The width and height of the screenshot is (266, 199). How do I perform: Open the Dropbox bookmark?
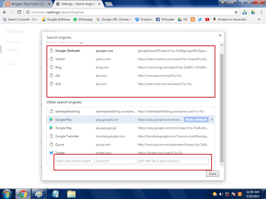point(143,19)
